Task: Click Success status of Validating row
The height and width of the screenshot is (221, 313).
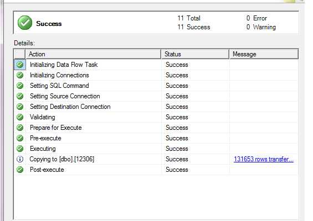Action: pos(177,117)
